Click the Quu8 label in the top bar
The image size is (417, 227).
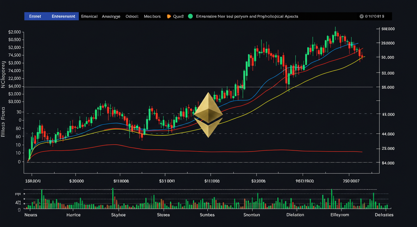point(178,16)
